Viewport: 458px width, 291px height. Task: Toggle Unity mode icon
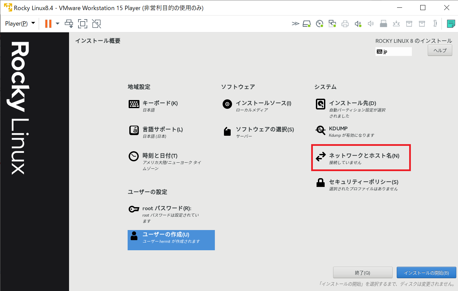click(96, 24)
